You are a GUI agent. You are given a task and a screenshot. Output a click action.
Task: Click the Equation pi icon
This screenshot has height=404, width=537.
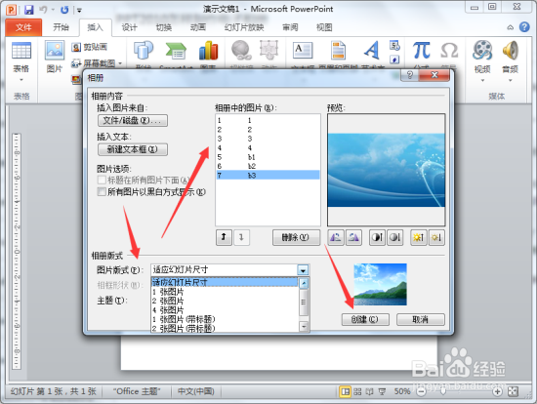[421, 51]
